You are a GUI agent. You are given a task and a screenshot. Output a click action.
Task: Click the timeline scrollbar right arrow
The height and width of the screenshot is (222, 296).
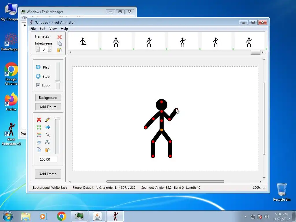tap(262, 52)
